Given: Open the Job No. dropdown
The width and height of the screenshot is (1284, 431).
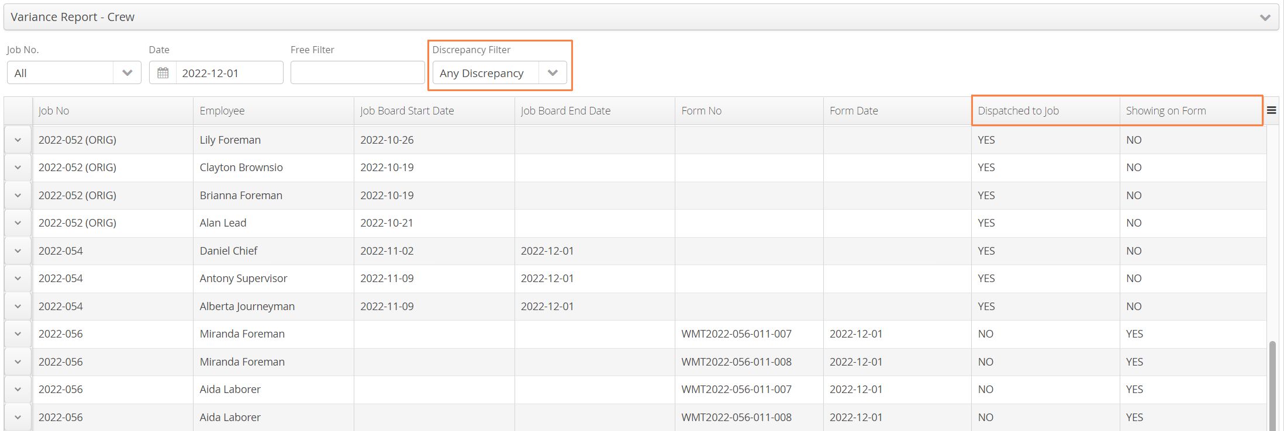Looking at the screenshot, I should tap(127, 73).
